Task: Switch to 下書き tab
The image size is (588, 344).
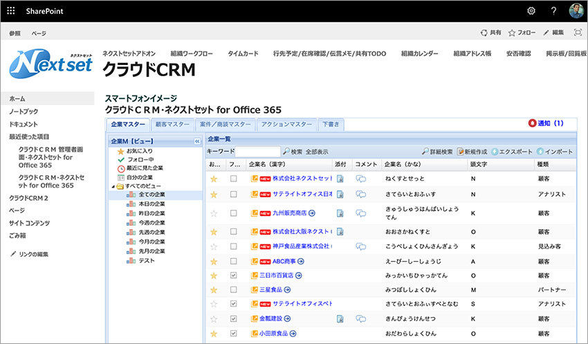Action: [331, 124]
